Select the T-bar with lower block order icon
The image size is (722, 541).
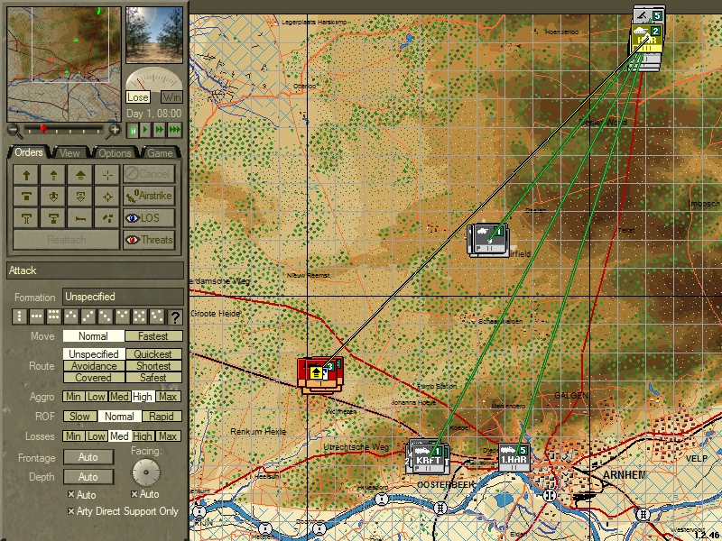point(53,218)
